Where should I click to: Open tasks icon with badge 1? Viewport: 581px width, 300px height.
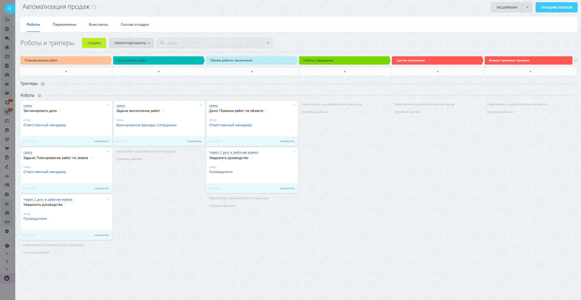pyautogui.click(x=7, y=102)
